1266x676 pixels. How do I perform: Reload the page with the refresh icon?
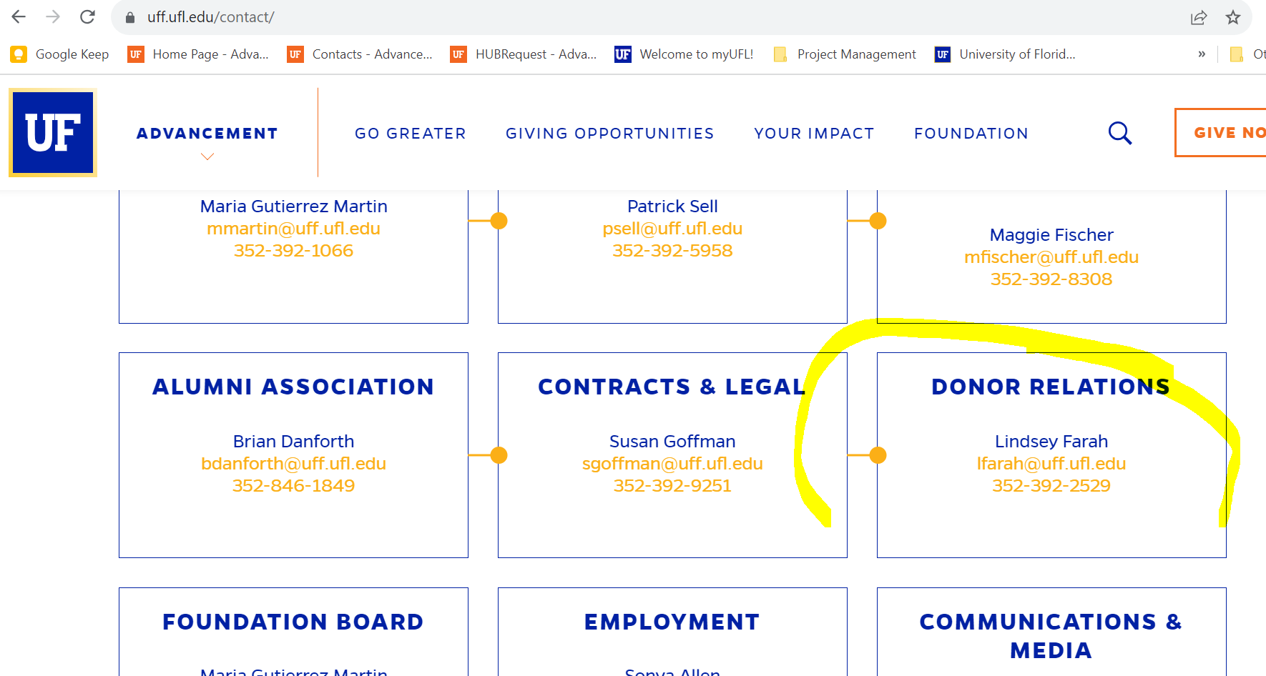(87, 16)
